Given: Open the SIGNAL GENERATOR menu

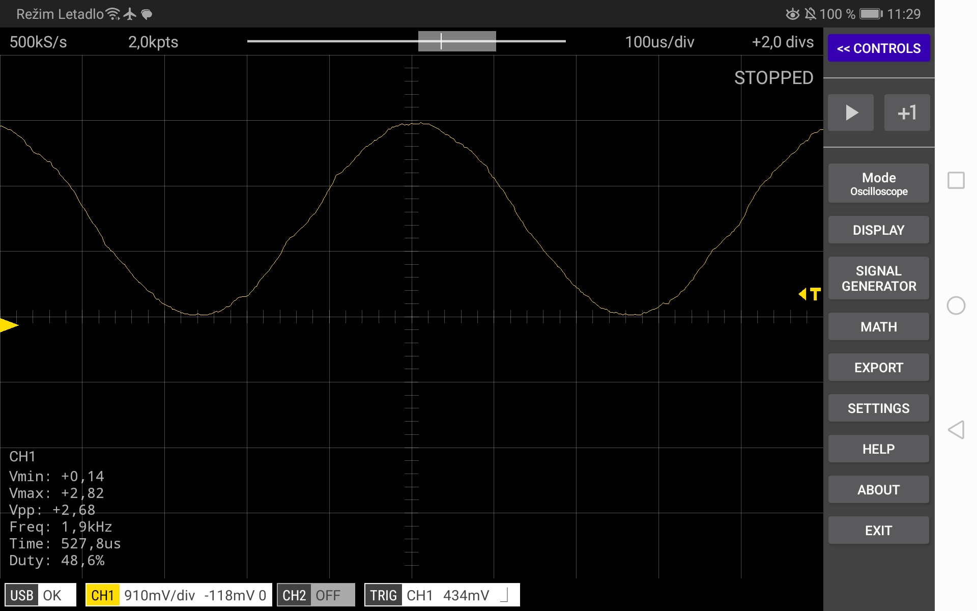Looking at the screenshot, I should (x=879, y=278).
